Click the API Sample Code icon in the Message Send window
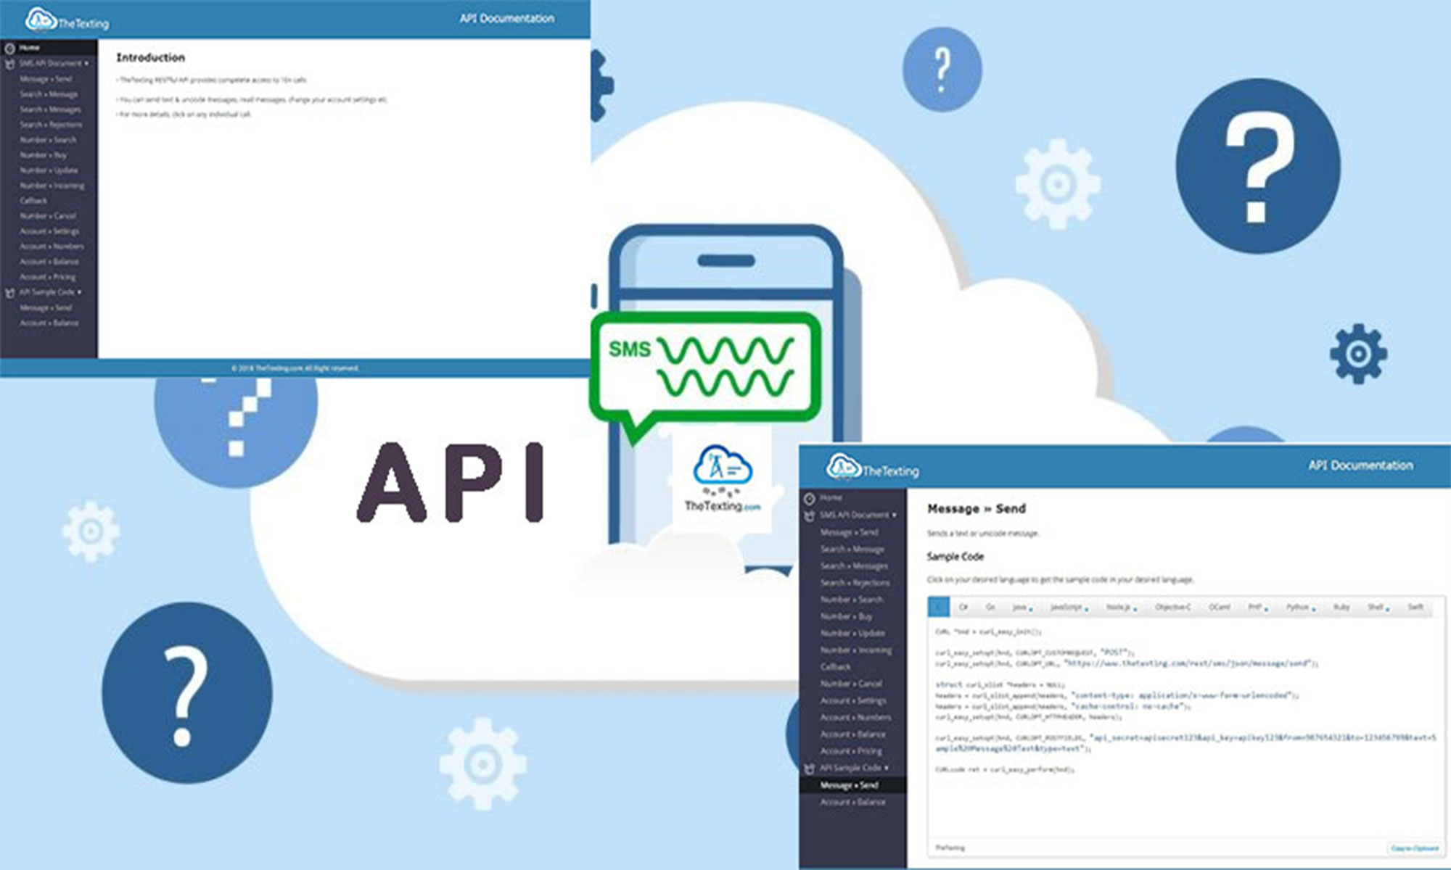Image resolution: width=1451 pixels, height=870 pixels. tap(810, 768)
